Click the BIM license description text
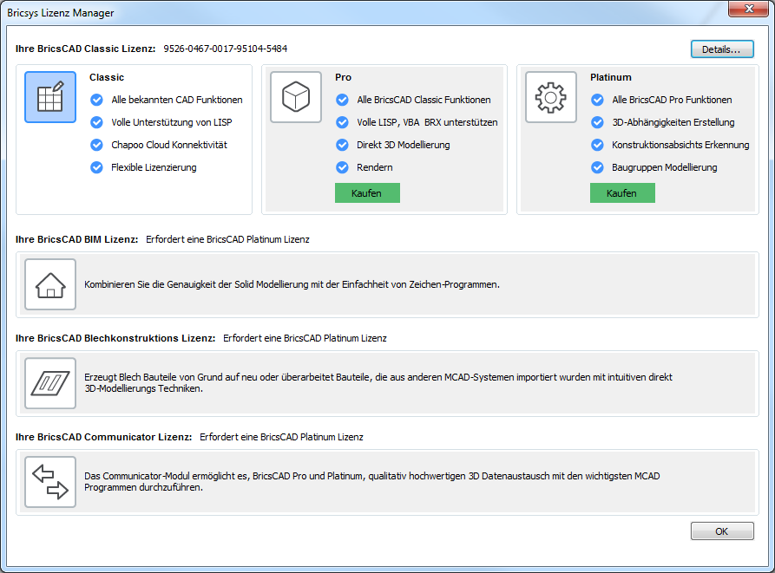775x573 pixels. click(292, 284)
